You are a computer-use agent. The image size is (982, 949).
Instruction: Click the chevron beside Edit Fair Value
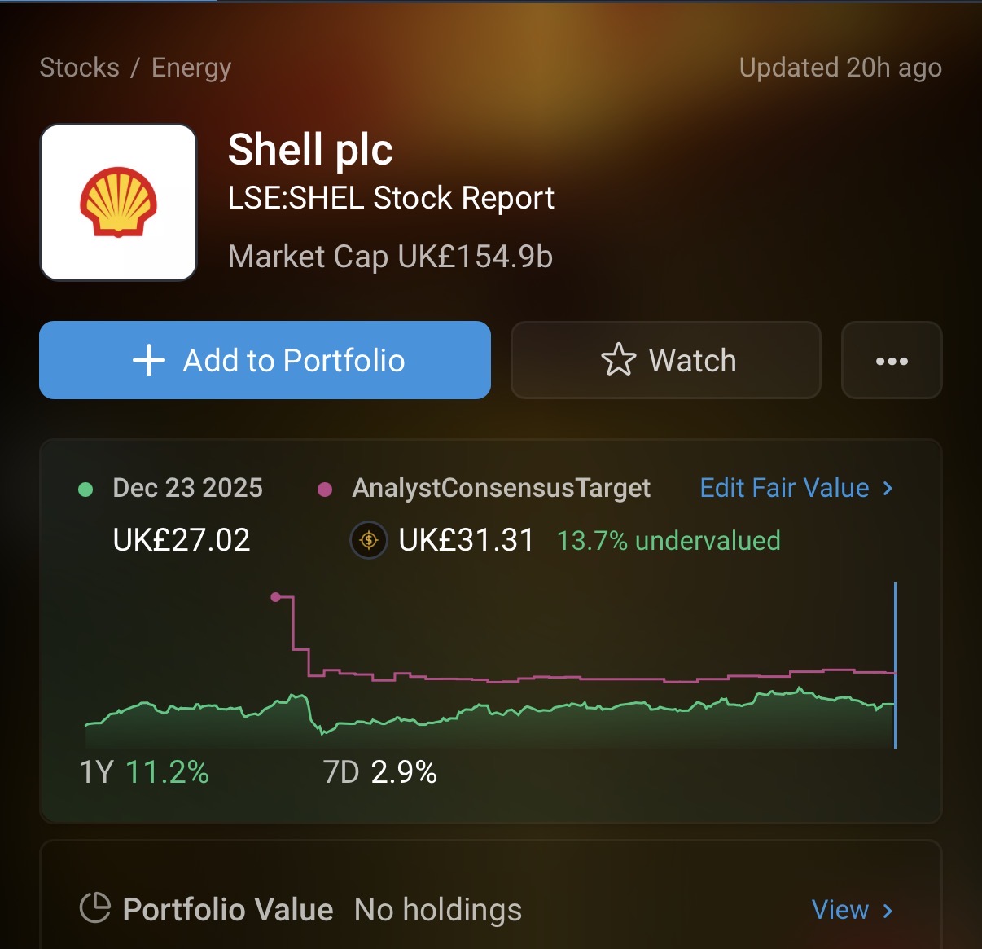click(x=888, y=488)
